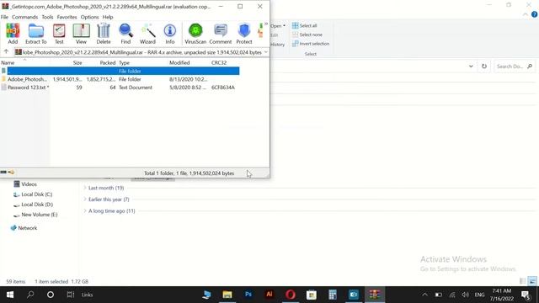
Task: Open the File menu in WinRAR
Action: 4,17
